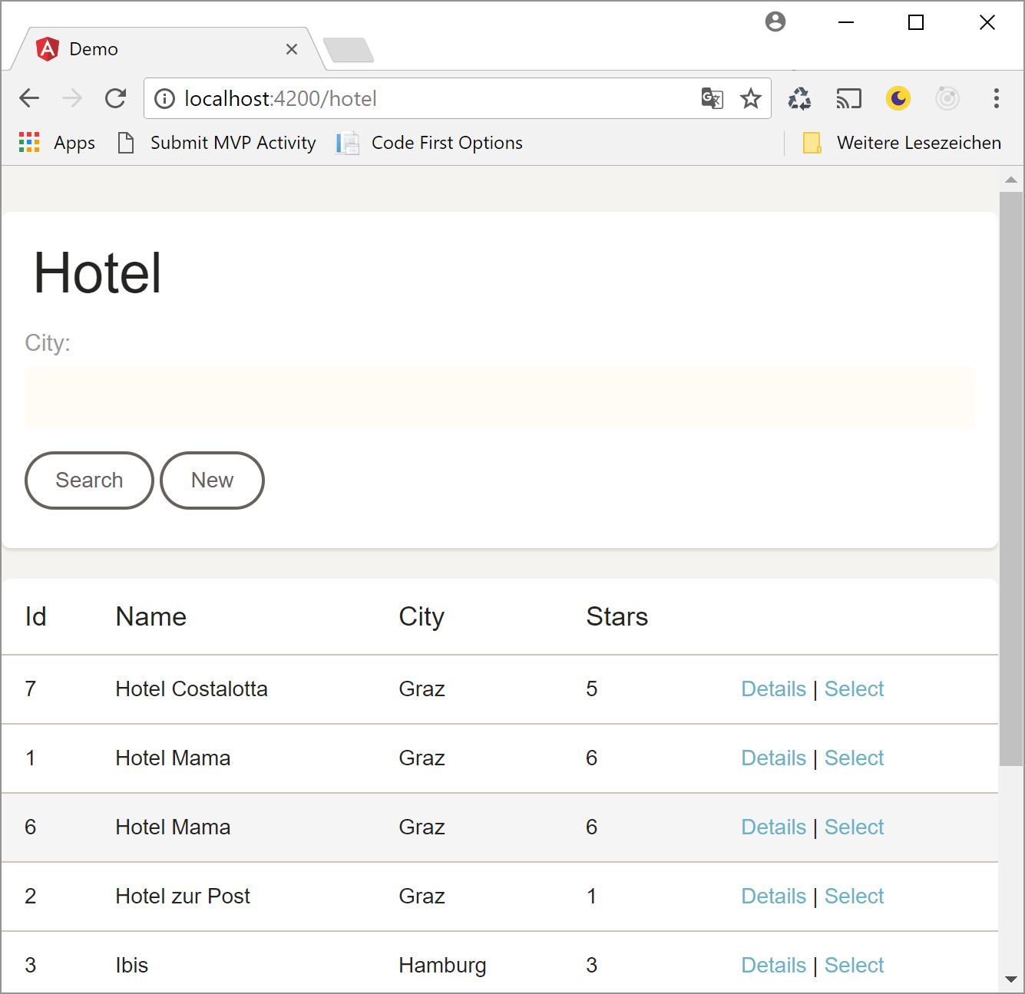Click the Cast icon in toolbar
The height and width of the screenshot is (994, 1025).
(848, 98)
